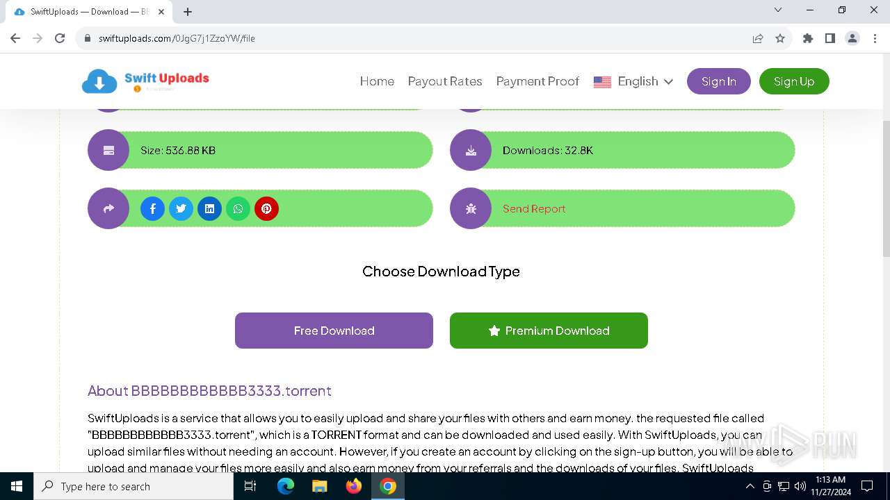Open Task View on taskbar
The height and width of the screenshot is (500, 890).
coord(250,486)
